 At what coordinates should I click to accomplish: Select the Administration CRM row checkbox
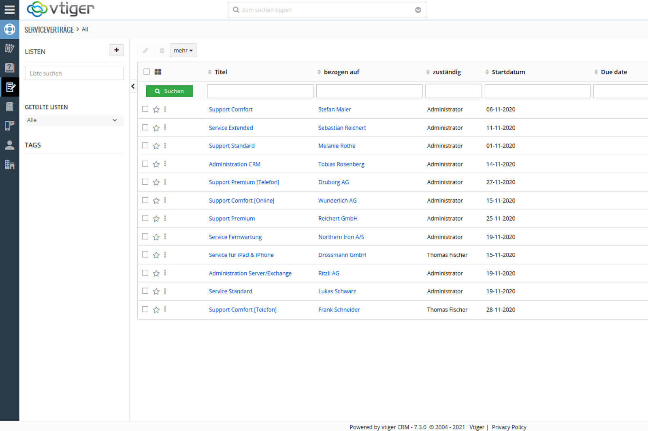click(x=145, y=164)
